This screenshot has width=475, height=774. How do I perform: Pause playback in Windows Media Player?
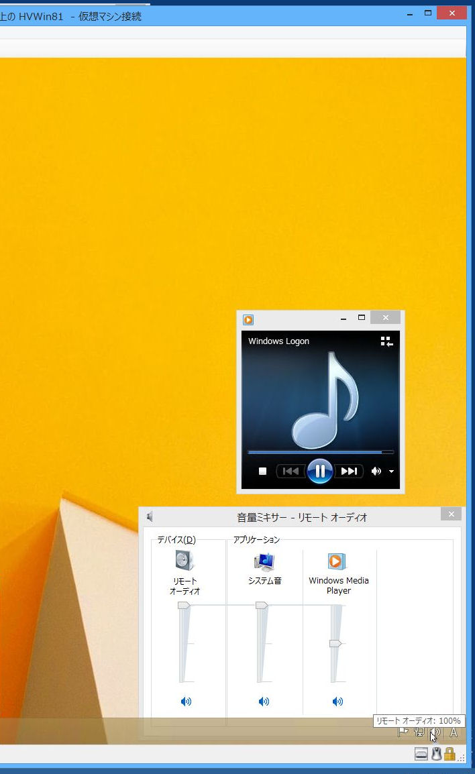pyautogui.click(x=319, y=471)
